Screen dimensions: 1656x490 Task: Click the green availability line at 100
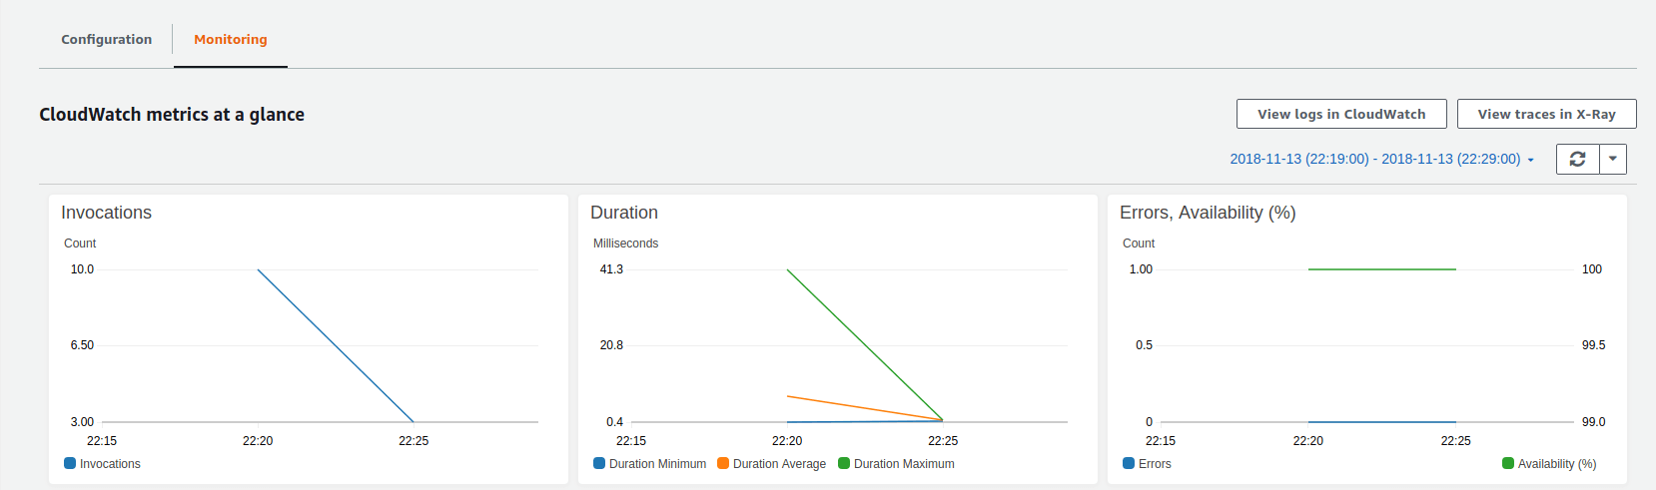point(1381,269)
